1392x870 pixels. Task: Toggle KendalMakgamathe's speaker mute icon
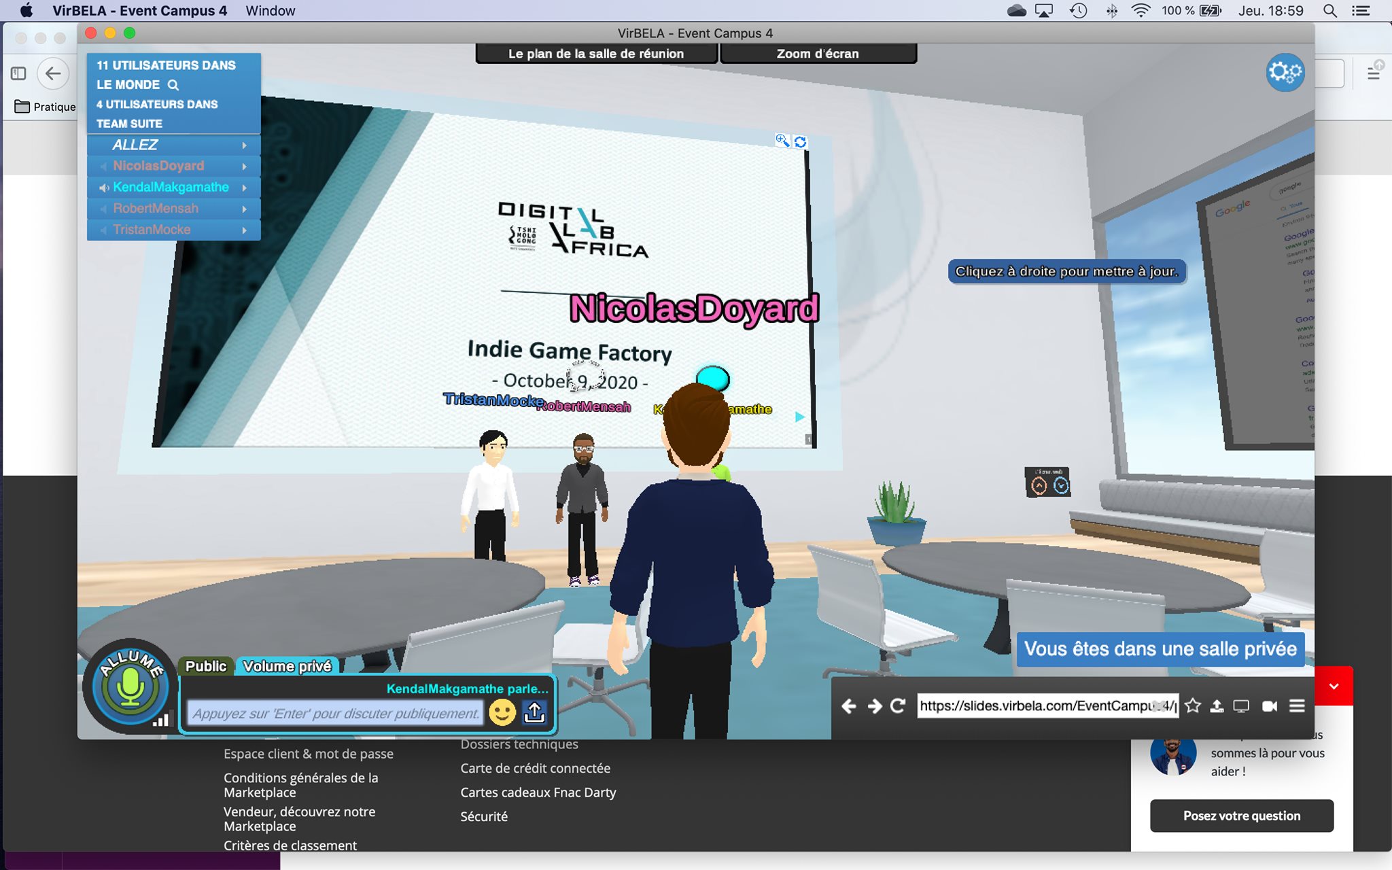pyautogui.click(x=103, y=188)
